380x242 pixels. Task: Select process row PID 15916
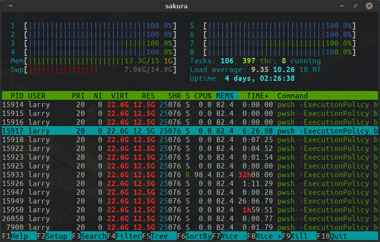[x=190, y=122]
